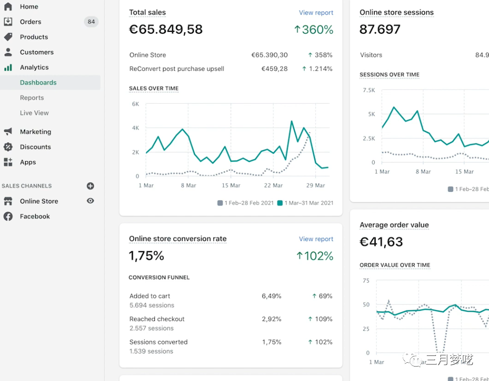Click the Facebook channel icon
Viewport: 489px width, 381px height.
point(8,217)
